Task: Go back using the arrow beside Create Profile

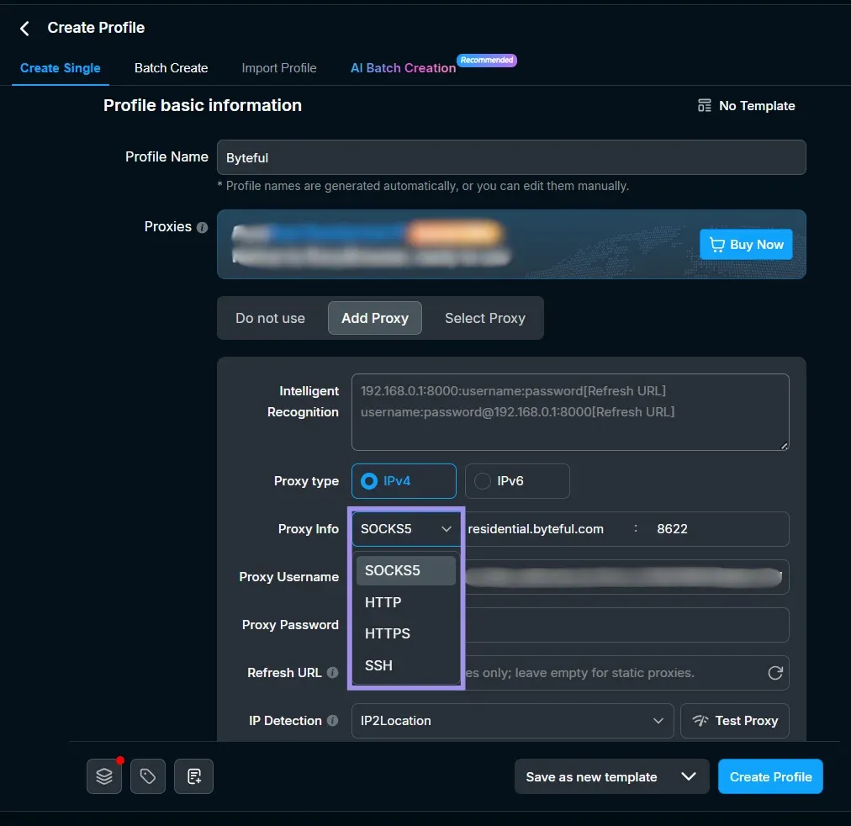Action: [x=24, y=29]
